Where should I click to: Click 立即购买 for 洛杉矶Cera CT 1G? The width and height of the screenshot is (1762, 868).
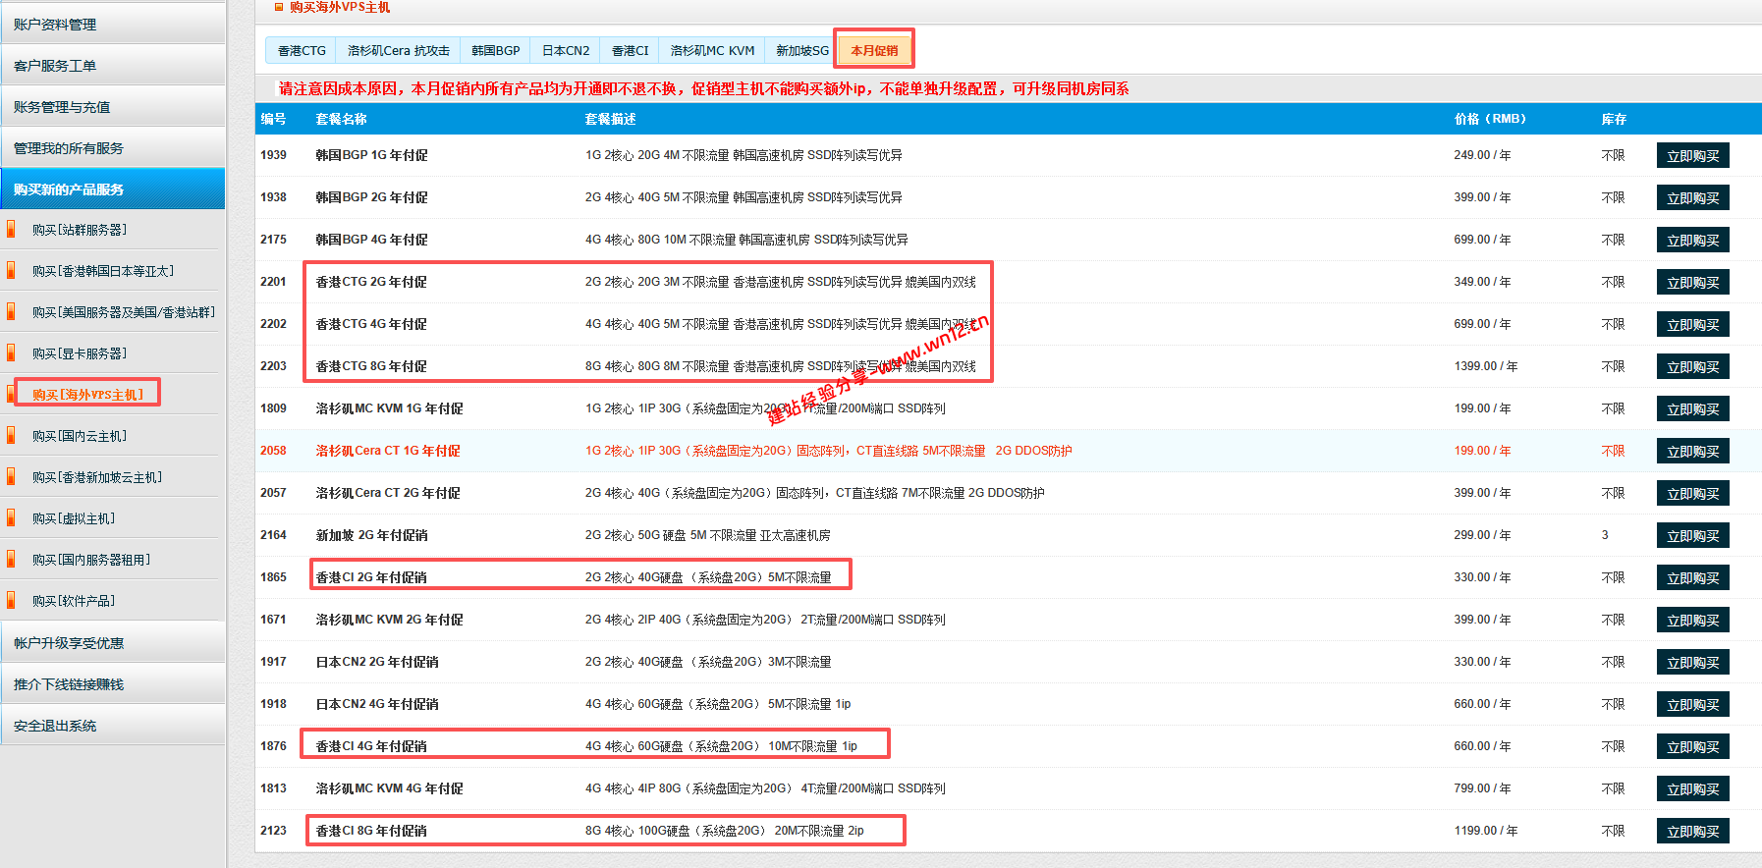1692,452
